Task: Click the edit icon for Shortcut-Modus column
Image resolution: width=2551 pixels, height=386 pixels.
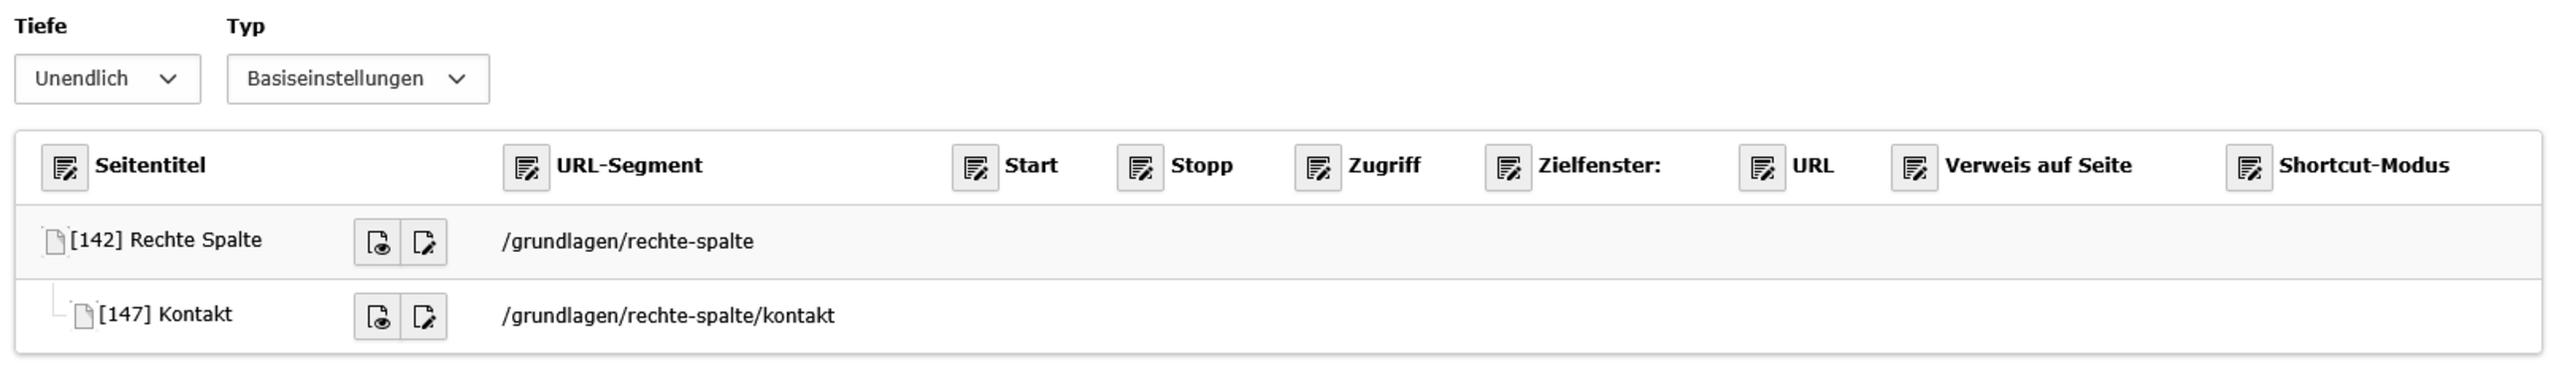Action: coord(2250,167)
